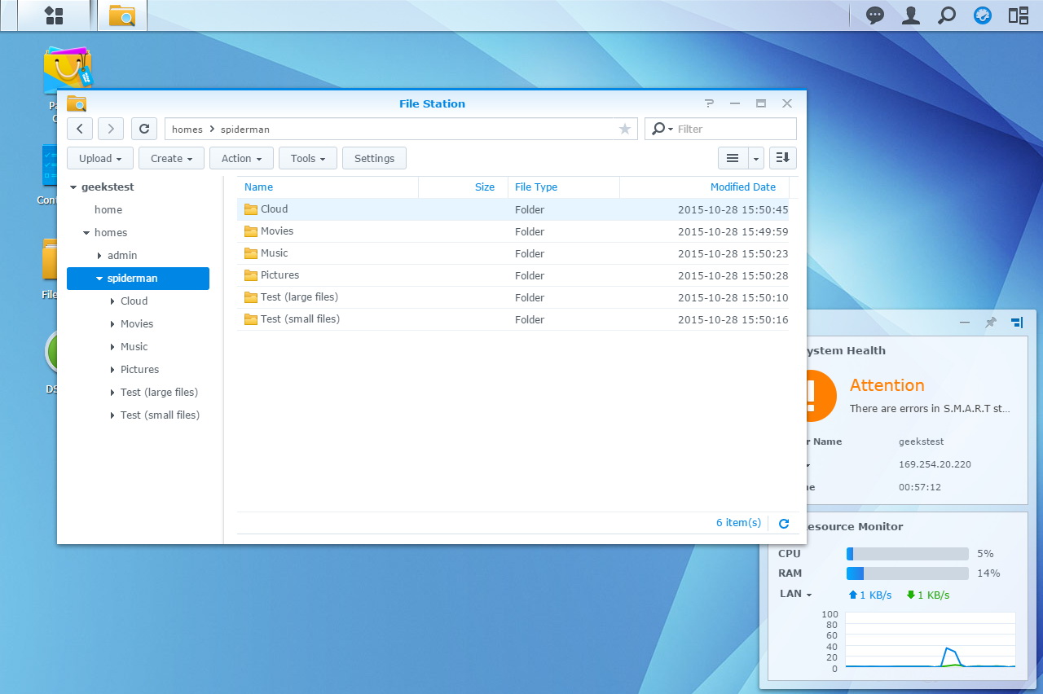Click the refresh button beside the path bar

coord(144,129)
